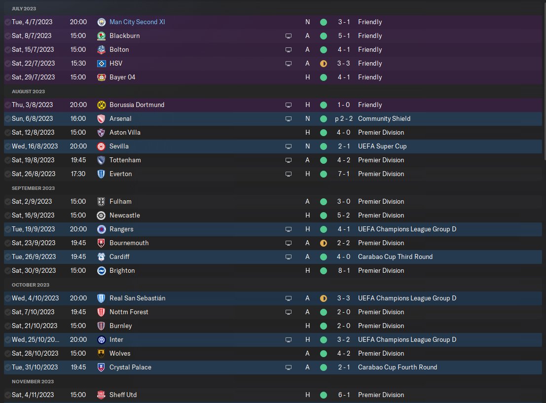Click the vertical scrollbar on the right edge
The width and height of the screenshot is (546, 403).
click(544, 84)
